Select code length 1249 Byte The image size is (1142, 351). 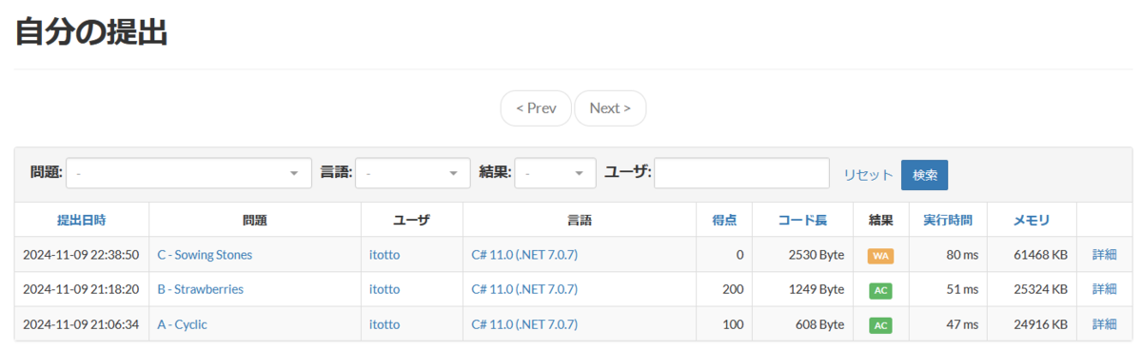817,289
